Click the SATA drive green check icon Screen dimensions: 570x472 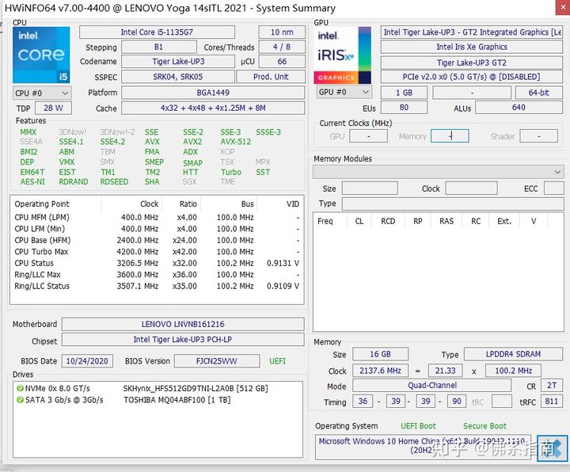[x=21, y=400]
